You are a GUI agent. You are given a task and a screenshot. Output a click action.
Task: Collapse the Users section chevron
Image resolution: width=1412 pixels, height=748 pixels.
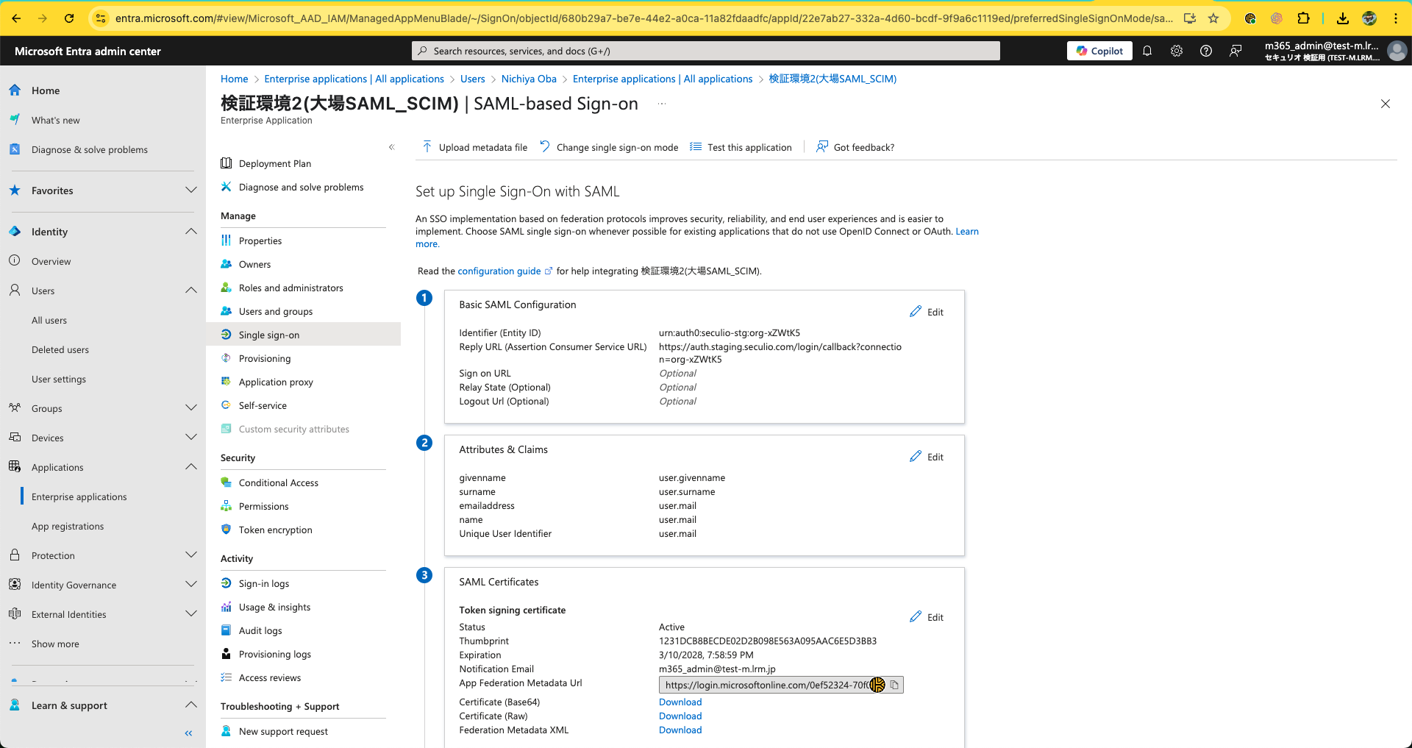click(191, 291)
